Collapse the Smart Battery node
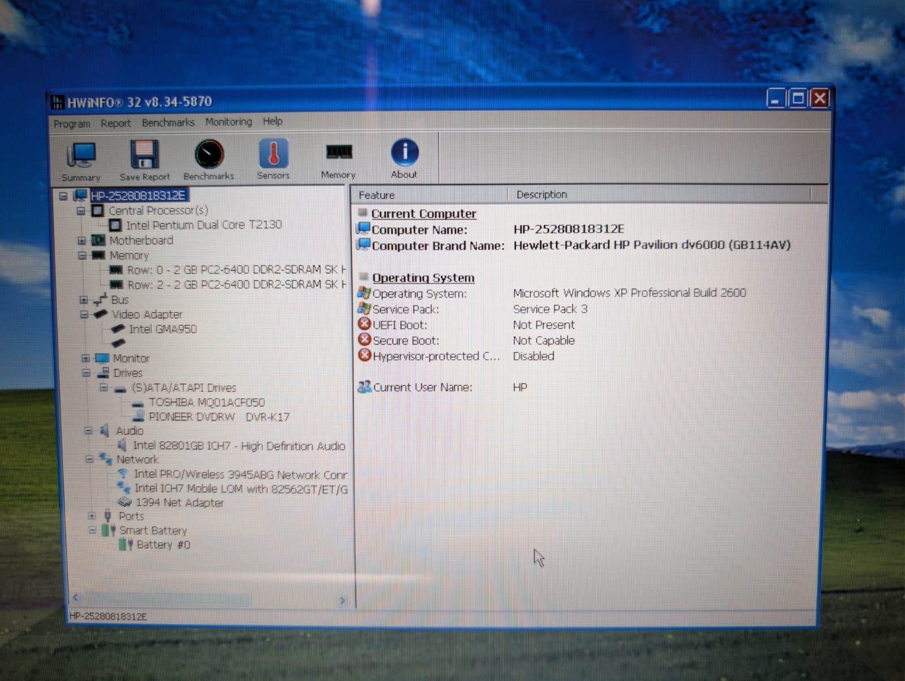This screenshot has width=905, height=681. (x=92, y=531)
